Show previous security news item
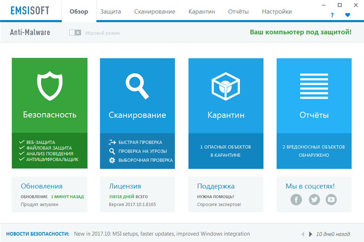Screen dimensions: 364x242 (303, 234)
